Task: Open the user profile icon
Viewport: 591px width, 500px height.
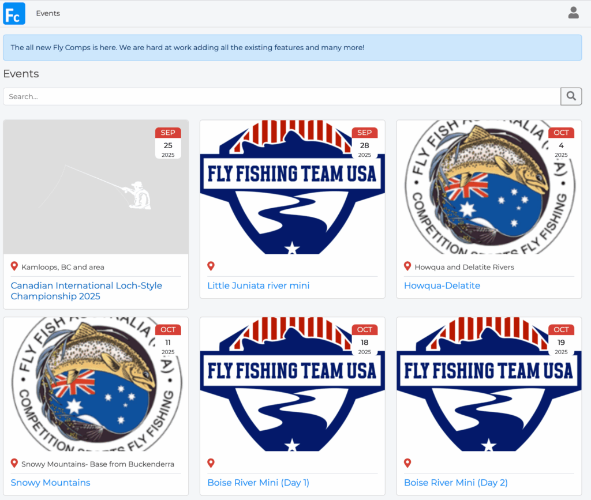Action: (573, 12)
